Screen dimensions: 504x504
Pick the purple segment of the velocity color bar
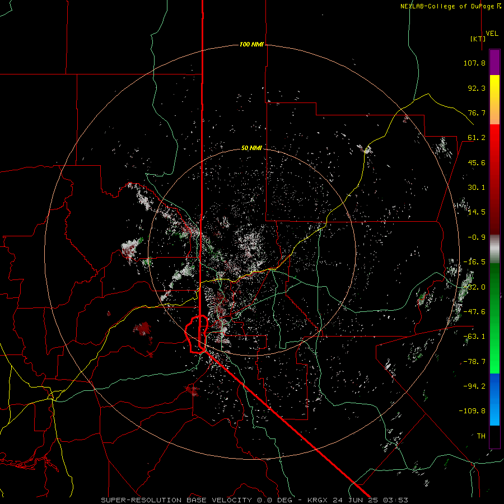click(x=494, y=62)
